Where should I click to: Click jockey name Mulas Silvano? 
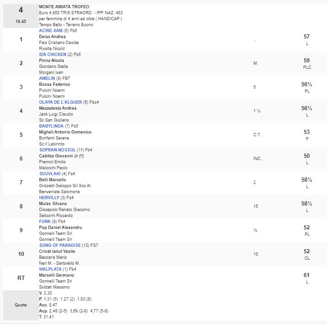(x=53, y=204)
